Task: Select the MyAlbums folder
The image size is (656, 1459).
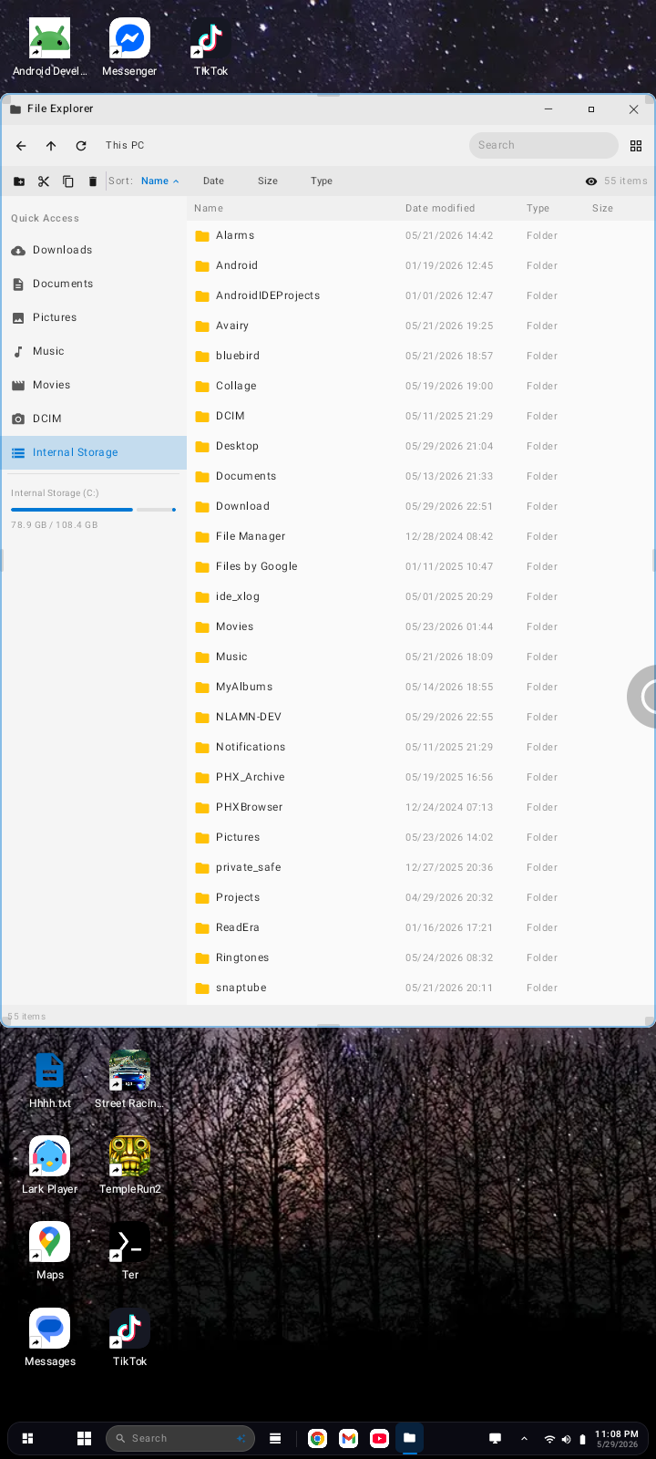Action: click(x=421, y=687)
